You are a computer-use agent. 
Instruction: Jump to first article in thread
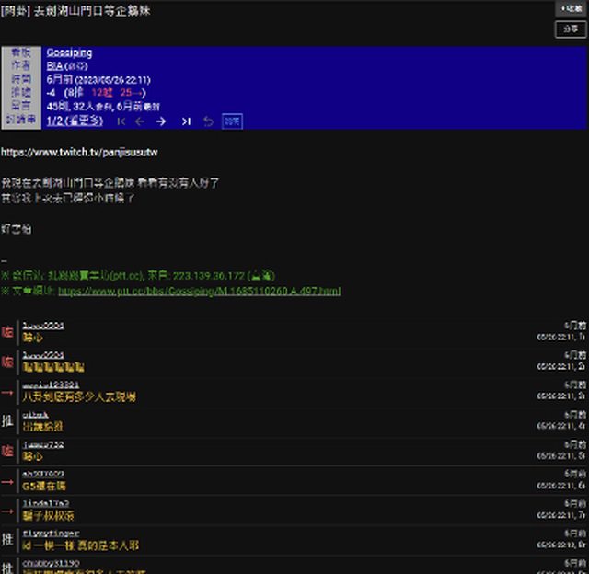(x=121, y=121)
